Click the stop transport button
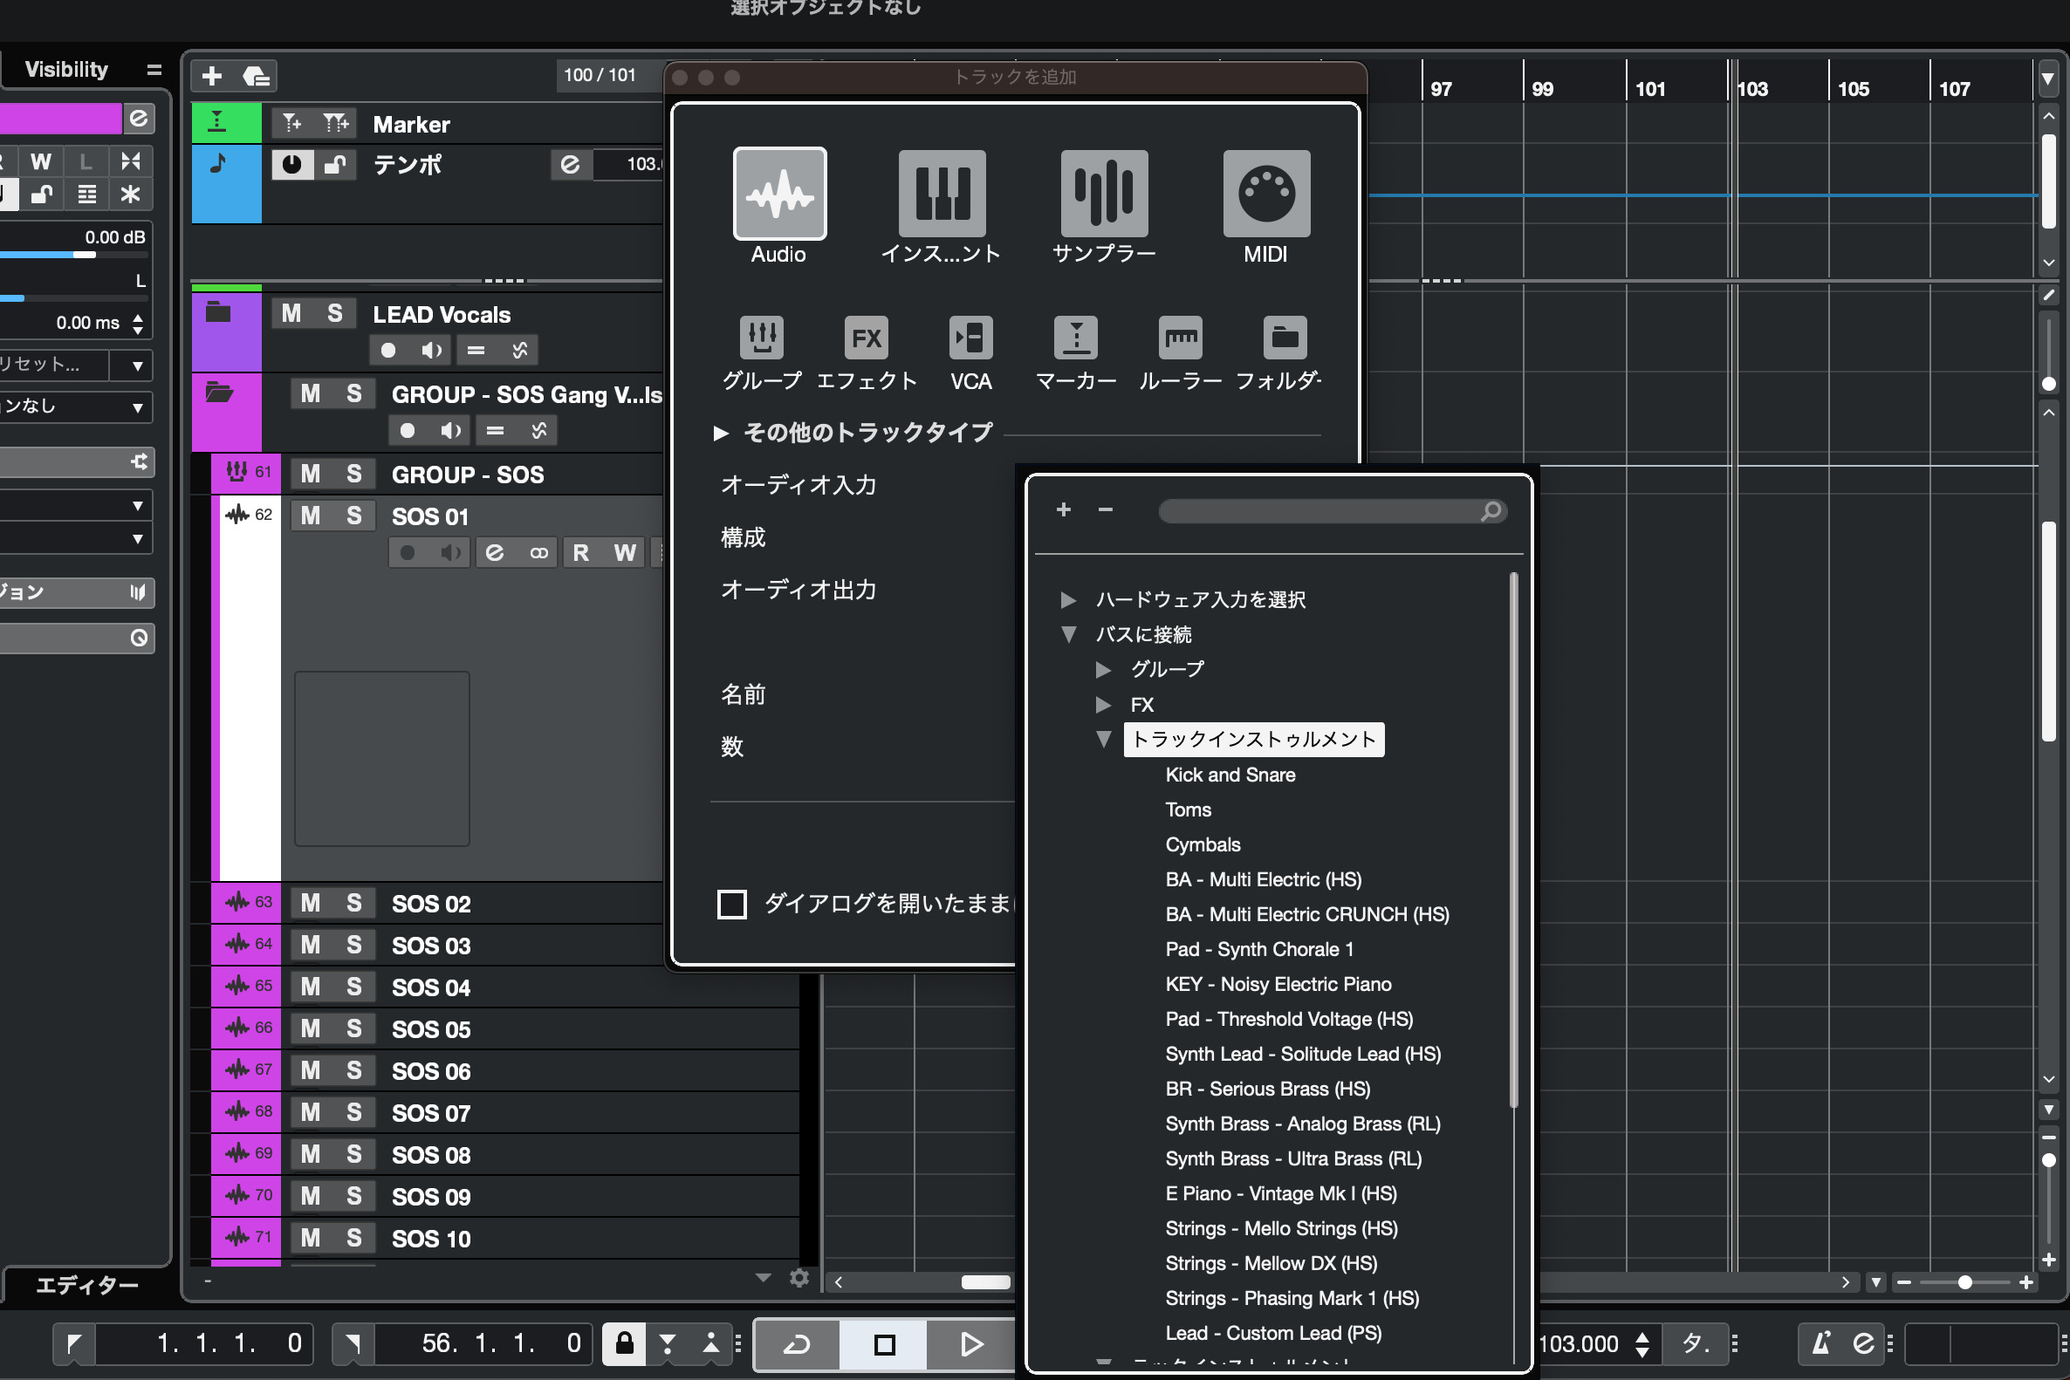Image resolution: width=2070 pixels, height=1380 pixels. pyautogui.click(x=884, y=1343)
